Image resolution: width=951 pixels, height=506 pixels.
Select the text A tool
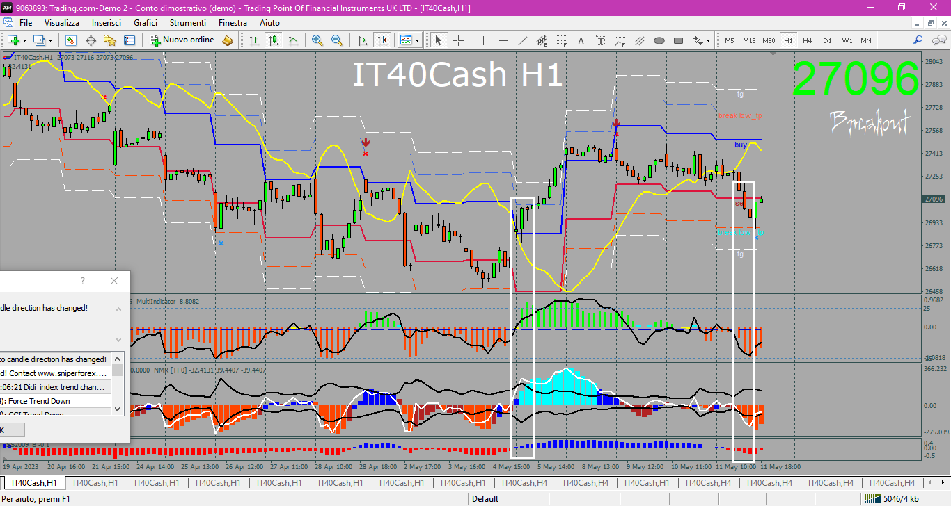tap(581, 40)
